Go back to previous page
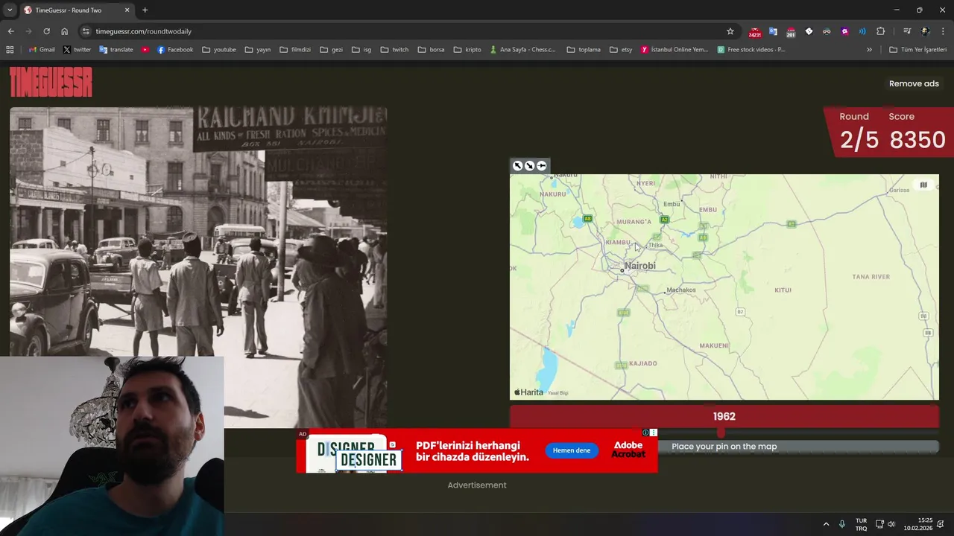954x536 pixels. point(10,31)
